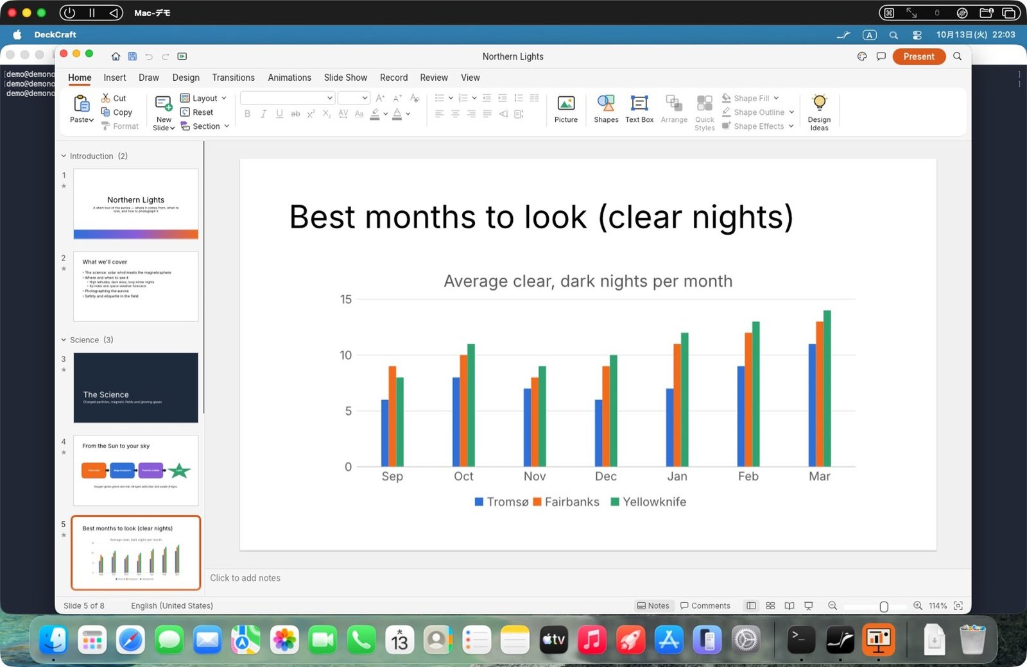Click the zoom out magnifier in status bar
The width and height of the screenshot is (1027, 667).
(x=833, y=605)
